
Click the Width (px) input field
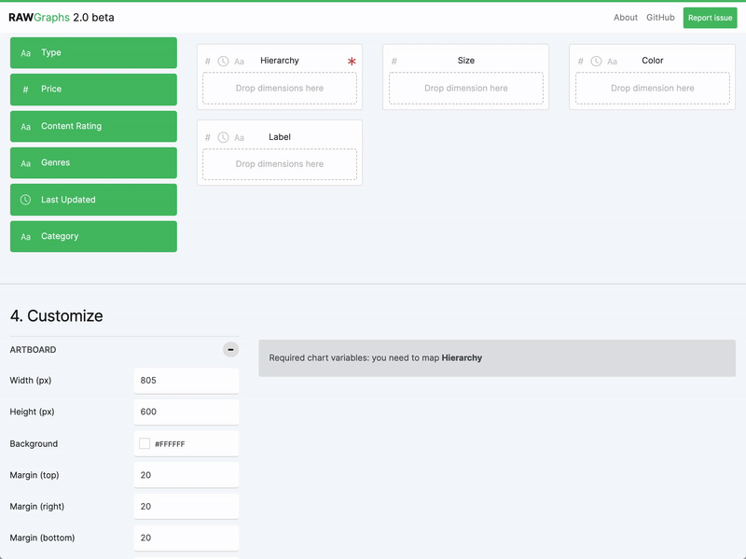(x=186, y=381)
